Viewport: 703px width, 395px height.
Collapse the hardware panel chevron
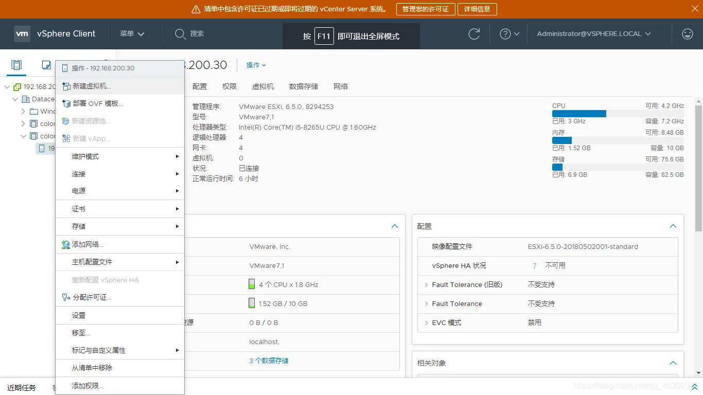395,226
